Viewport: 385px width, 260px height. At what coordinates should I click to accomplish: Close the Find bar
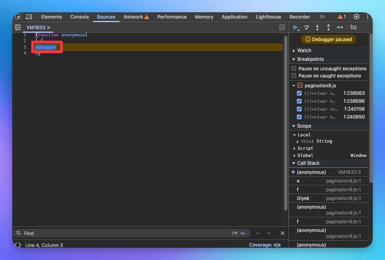pos(283,233)
